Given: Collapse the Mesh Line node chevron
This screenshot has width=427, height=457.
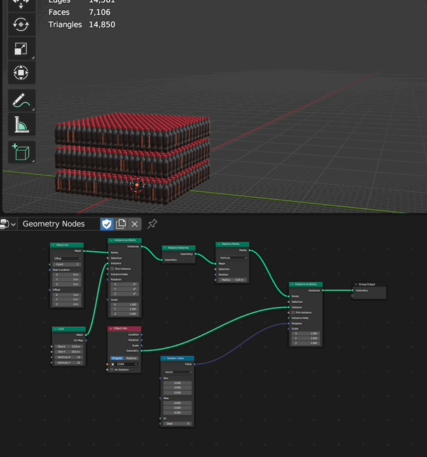Looking at the screenshot, I should (54, 245).
